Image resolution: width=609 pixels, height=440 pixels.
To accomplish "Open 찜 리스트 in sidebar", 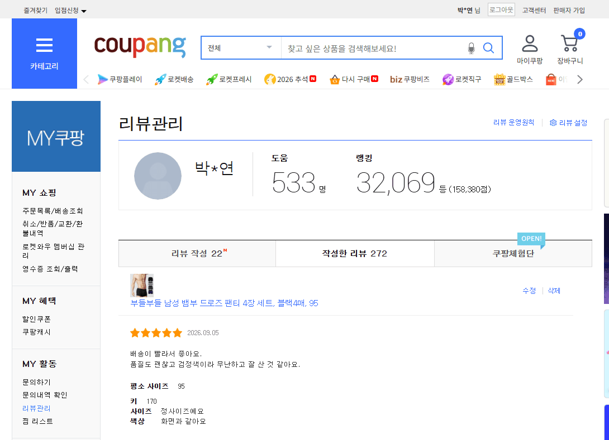I will click(37, 421).
